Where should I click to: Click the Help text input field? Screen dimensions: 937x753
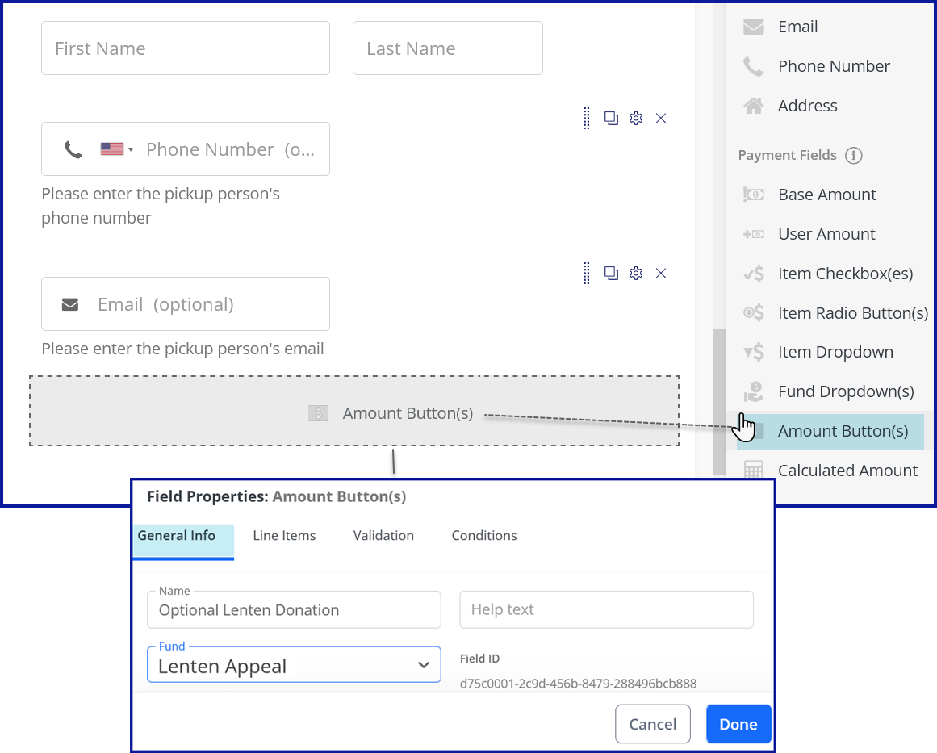point(606,610)
